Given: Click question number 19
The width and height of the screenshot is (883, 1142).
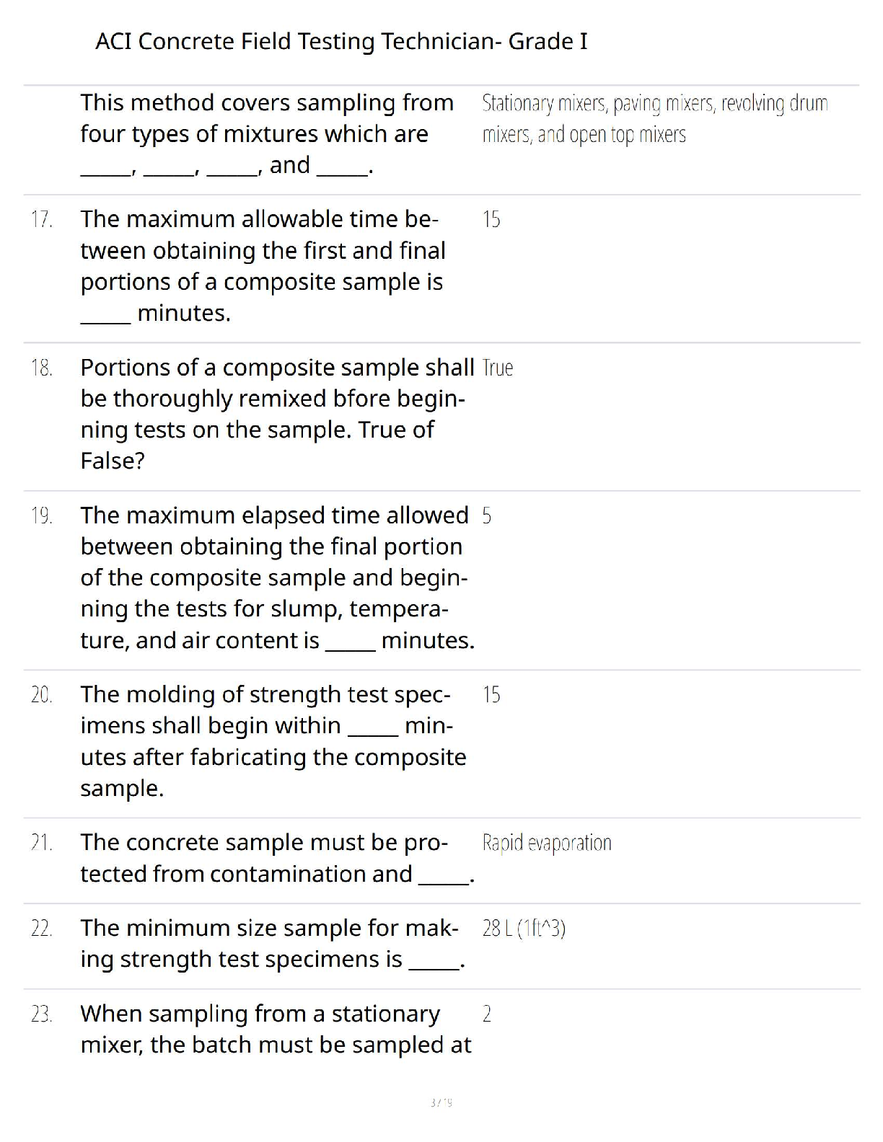Looking at the screenshot, I should pos(42,516).
